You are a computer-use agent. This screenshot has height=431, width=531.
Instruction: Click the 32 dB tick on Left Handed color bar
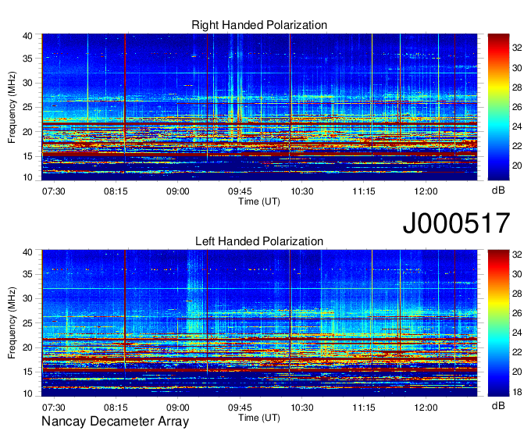click(517, 255)
